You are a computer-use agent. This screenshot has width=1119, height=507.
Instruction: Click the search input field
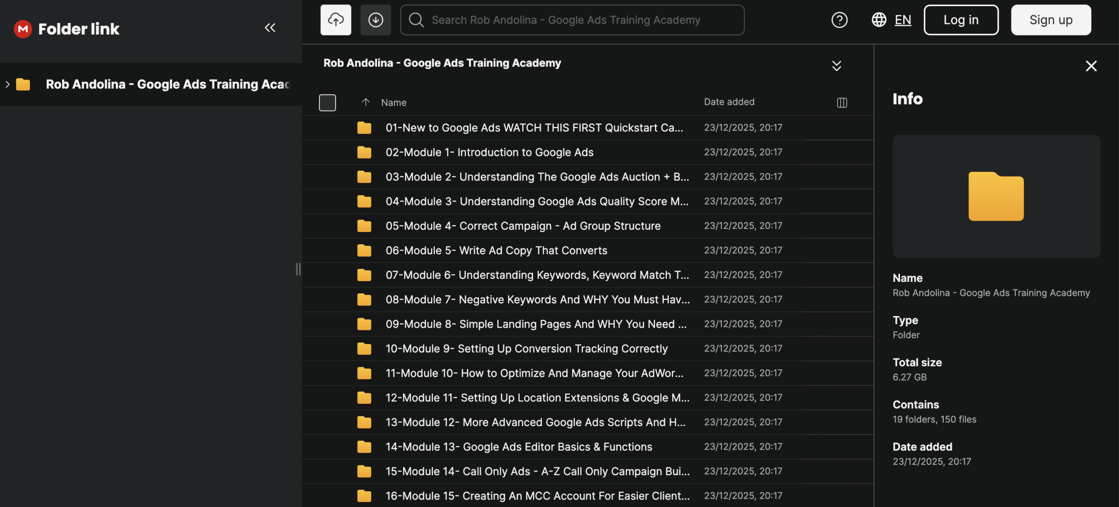coord(573,20)
